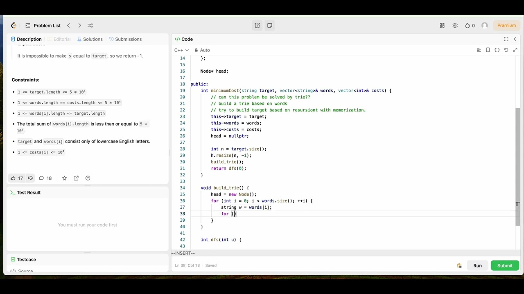
Task: Run the code
Action: click(x=477, y=266)
